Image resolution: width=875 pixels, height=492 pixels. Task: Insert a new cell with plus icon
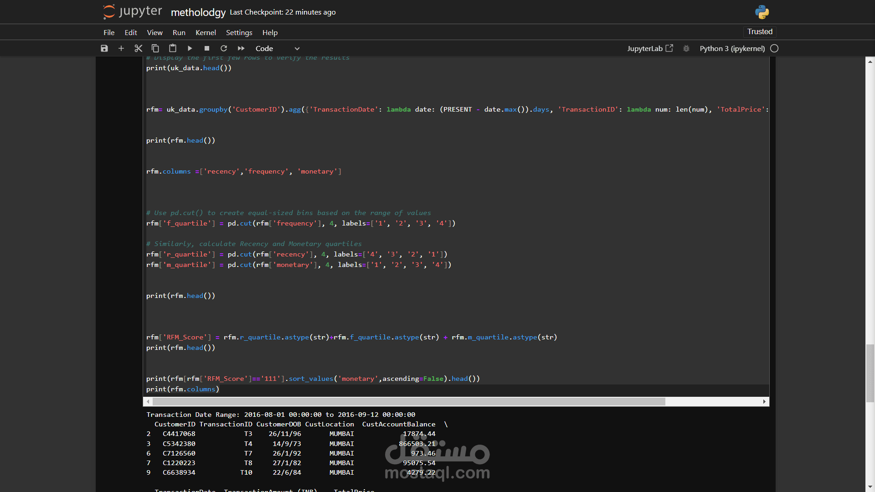click(x=121, y=48)
